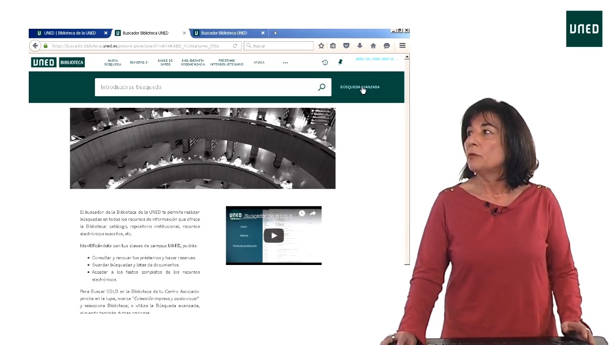Open the pinned favorites pin icon
The image size is (613, 345).
(341, 62)
